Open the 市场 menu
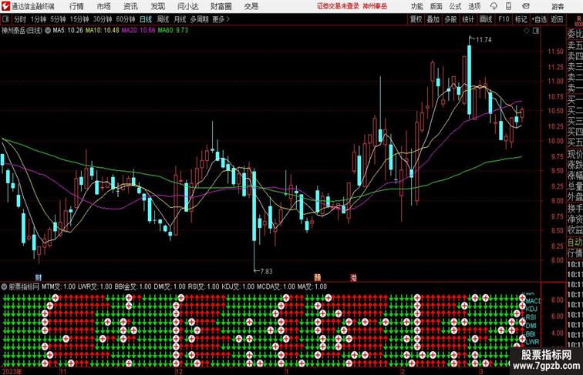Viewport: 583px width, 375px height. (104, 6)
